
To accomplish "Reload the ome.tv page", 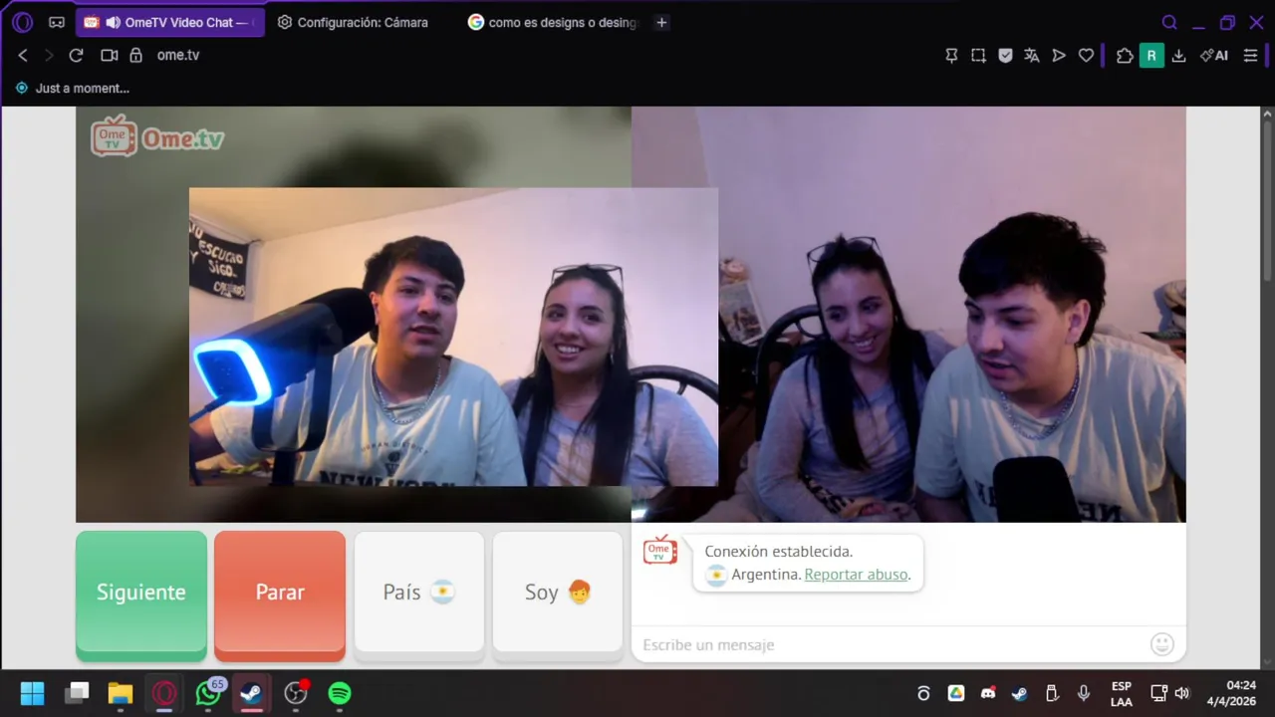I will pos(76,56).
